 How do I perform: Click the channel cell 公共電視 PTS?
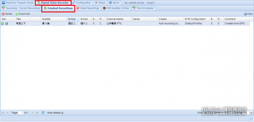click(x=114, y=23)
